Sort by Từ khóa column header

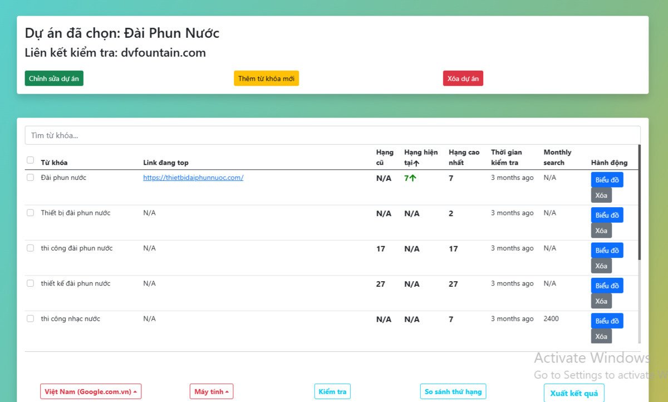click(54, 163)
